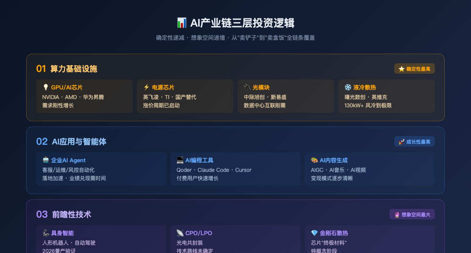Open the 金刚石散热 card heading
This screenshot has height=253, width=471.
pos(334,233)
